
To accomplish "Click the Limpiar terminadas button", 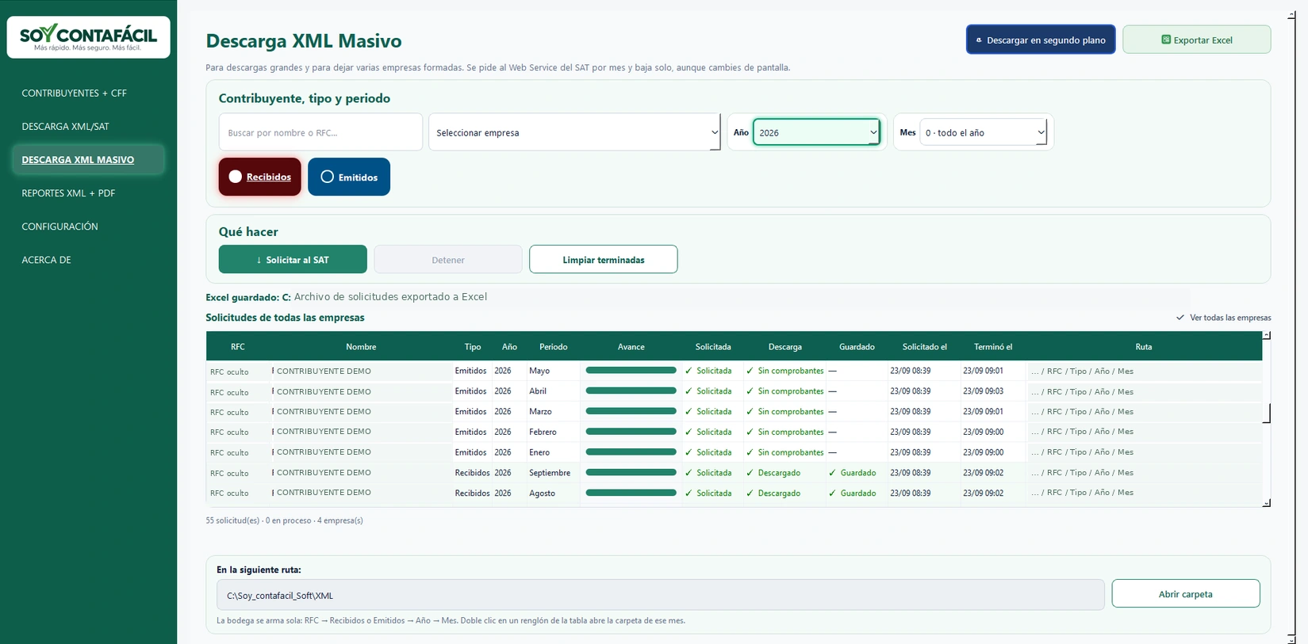I will click(604, 259).
